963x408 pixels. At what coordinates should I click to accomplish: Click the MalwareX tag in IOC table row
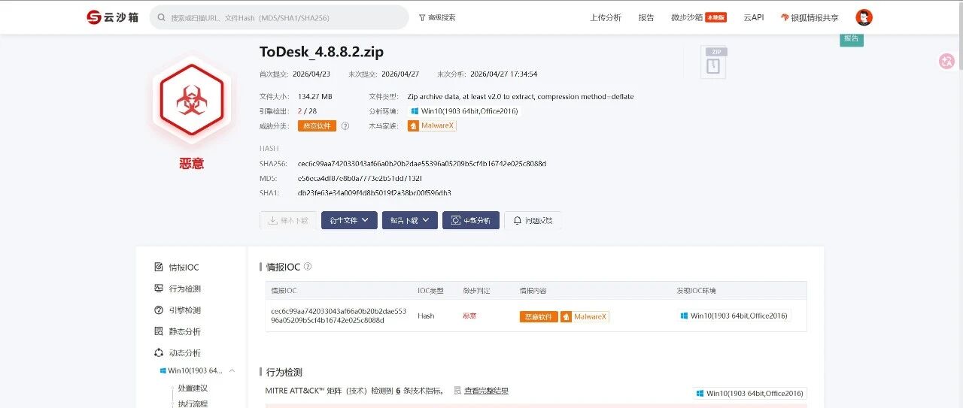[x=585, y=316]
